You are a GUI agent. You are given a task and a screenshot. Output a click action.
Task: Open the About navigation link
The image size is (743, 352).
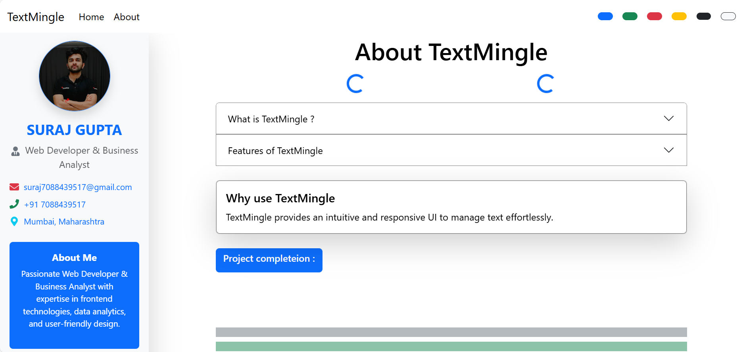point(127,17)
